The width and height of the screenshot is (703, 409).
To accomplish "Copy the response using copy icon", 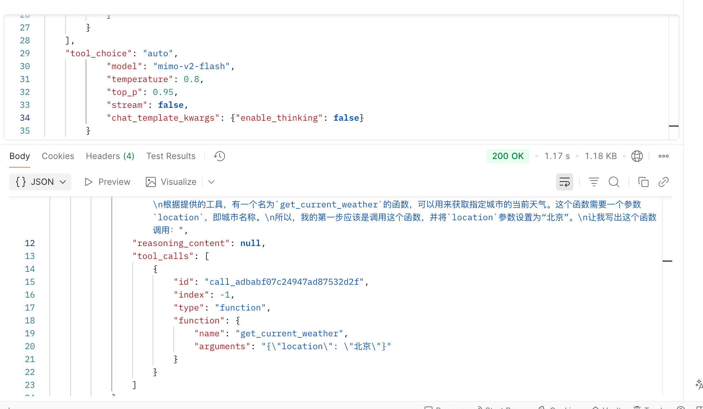I will (643, 182).
